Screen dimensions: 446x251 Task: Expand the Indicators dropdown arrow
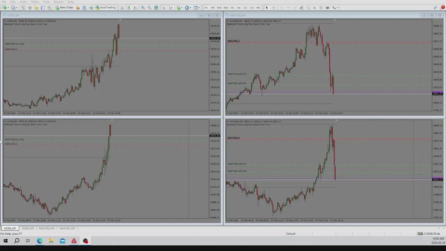(182, 8)
